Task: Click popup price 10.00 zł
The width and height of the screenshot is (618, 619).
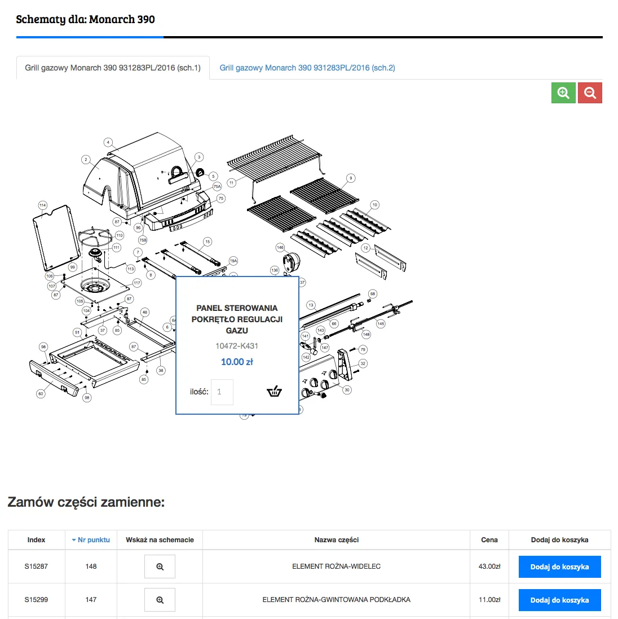Action: click(237, 362)
